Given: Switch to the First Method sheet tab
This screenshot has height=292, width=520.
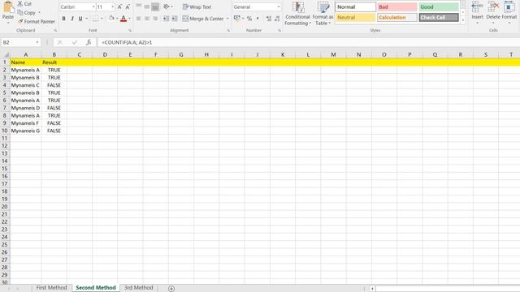Looking at the screenshot, I should [x=51, y=288].
